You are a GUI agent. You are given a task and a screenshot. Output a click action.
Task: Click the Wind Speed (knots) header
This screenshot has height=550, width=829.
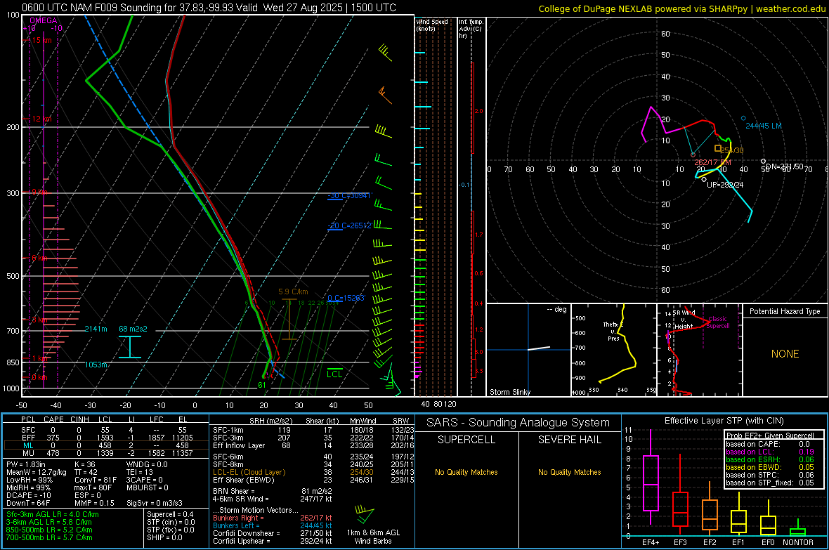(432, 25)
